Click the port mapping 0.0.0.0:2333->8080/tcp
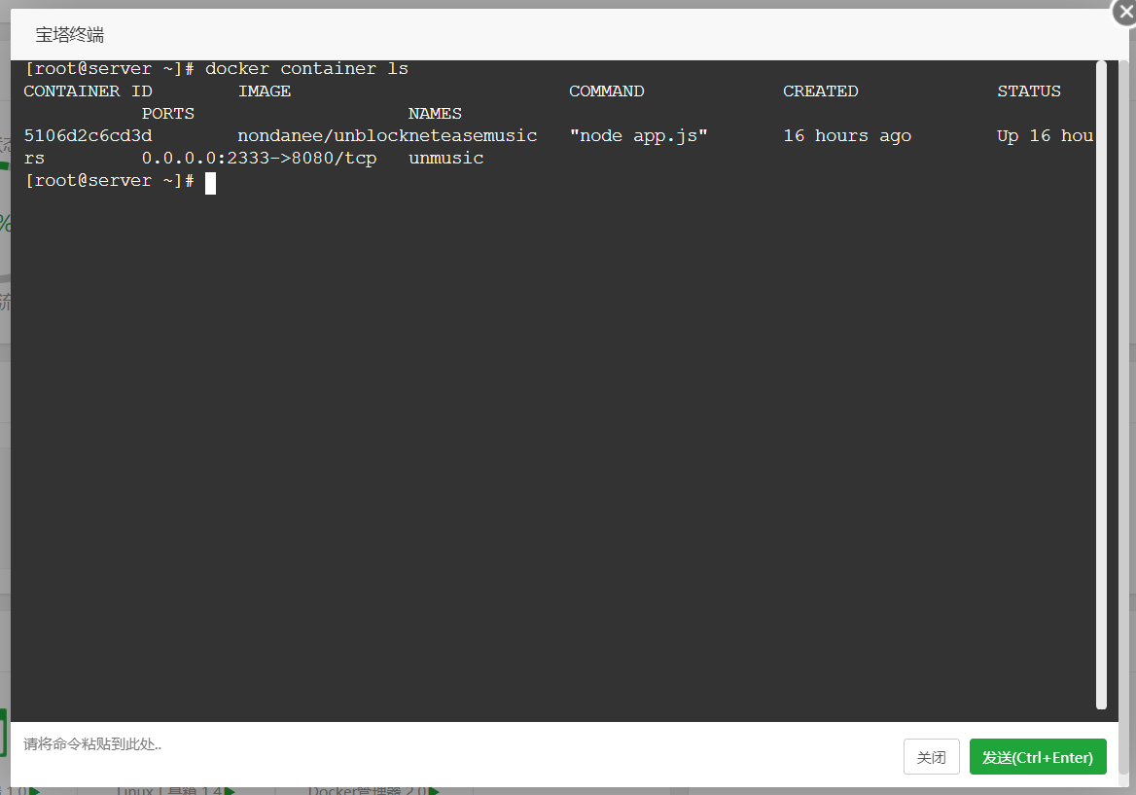The height and width of the screenshot is (795, 1136). [x=260, y=158]
